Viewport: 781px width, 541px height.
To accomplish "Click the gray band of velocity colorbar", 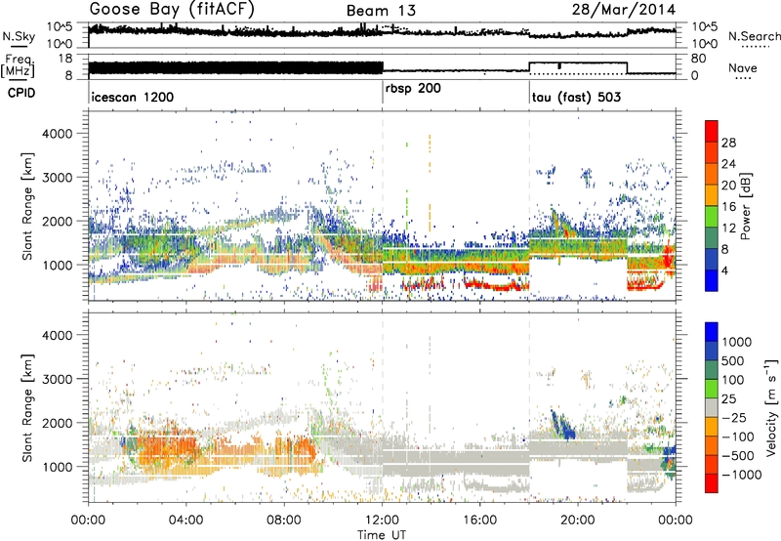I will pyautogui.click(x=712, y=408).
